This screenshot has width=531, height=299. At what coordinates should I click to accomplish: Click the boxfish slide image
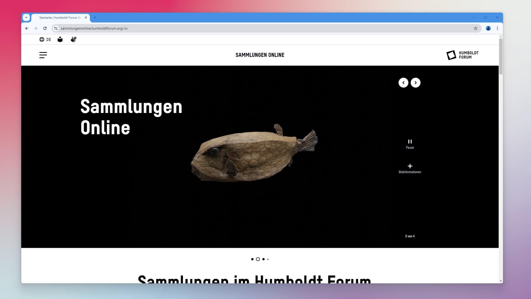[x=254, y=153]
